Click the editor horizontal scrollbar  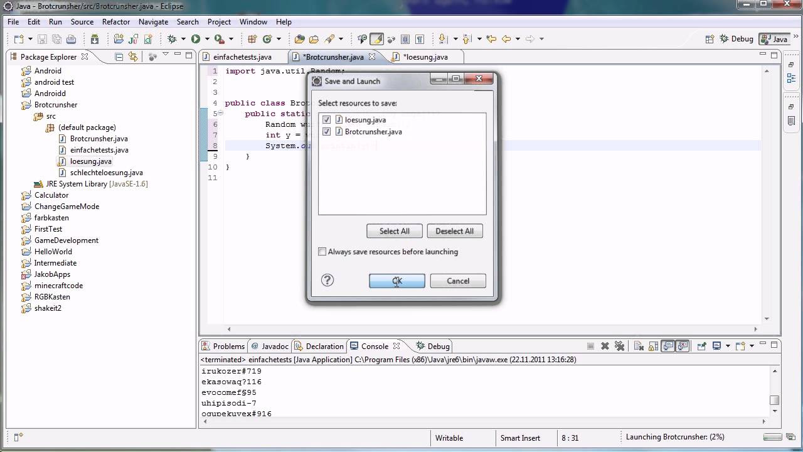[x=492, y=329]
